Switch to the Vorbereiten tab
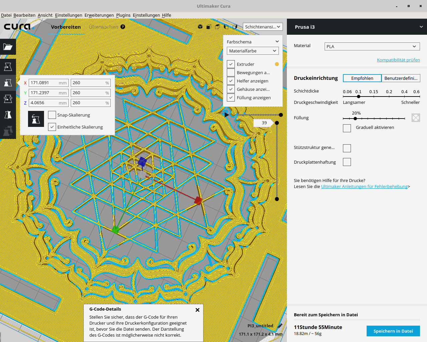 pos(66,27)
